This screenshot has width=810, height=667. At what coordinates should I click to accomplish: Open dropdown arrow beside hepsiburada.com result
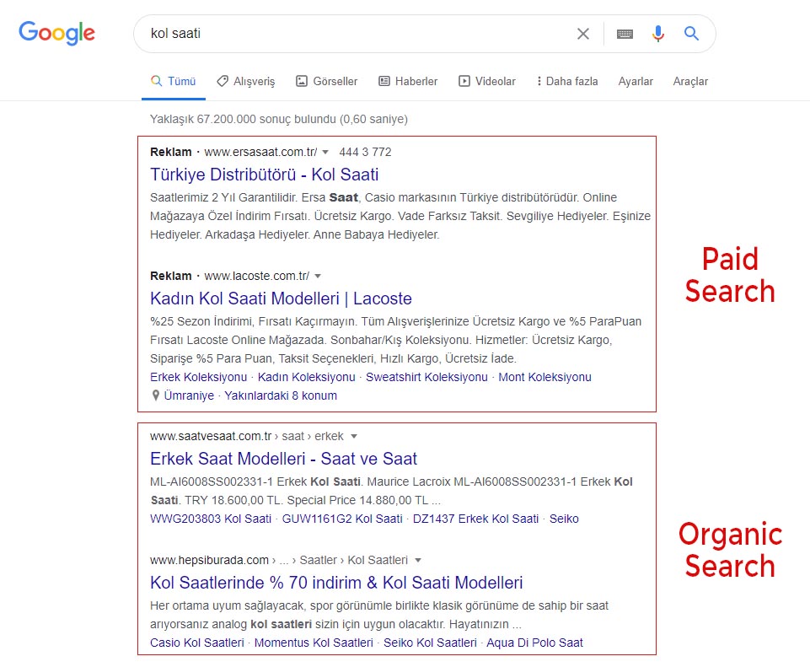click(418, 560)
